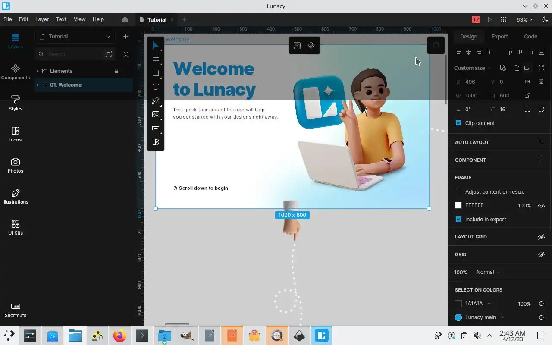The width and height of the screenshot is (552, 345).
Task: Click the 1A1A1A selection color swatch
Action: (x=458, y=304)
